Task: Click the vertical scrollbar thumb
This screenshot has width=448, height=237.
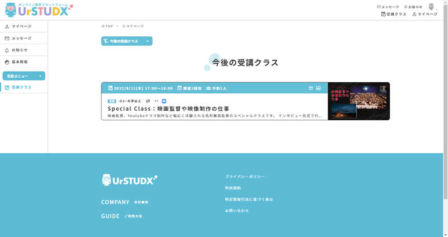Action: (x=445, y=101)
